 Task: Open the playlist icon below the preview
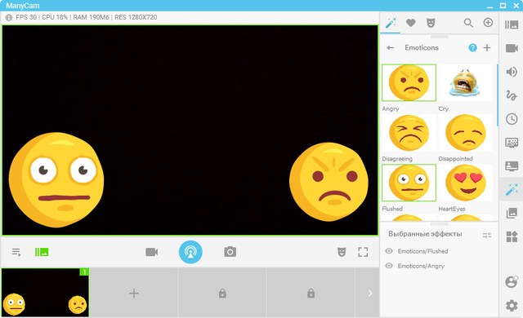point(16,252)
